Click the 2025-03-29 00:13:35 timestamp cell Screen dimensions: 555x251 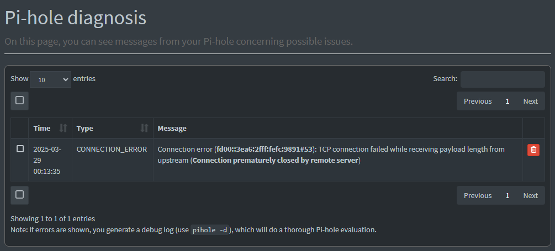[47, 160]
